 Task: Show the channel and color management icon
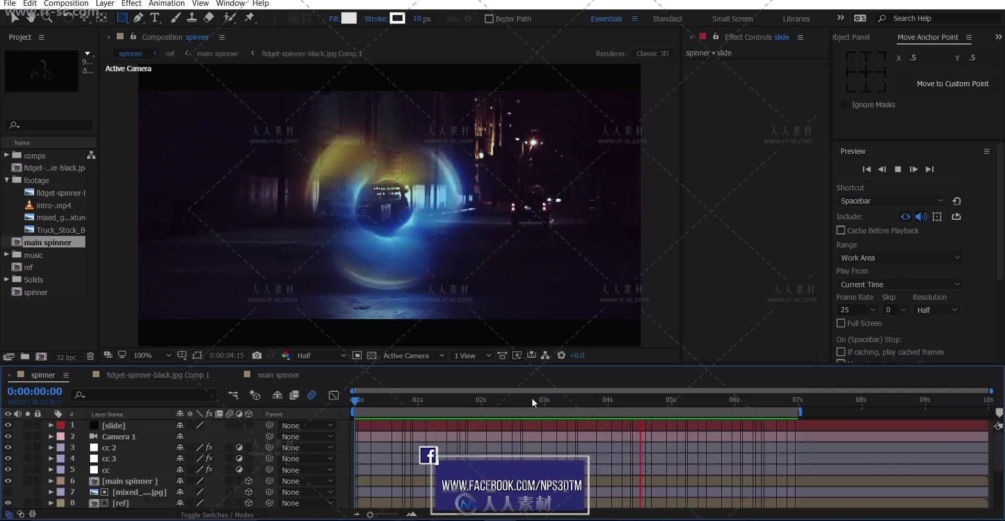(x=286, y=355)
